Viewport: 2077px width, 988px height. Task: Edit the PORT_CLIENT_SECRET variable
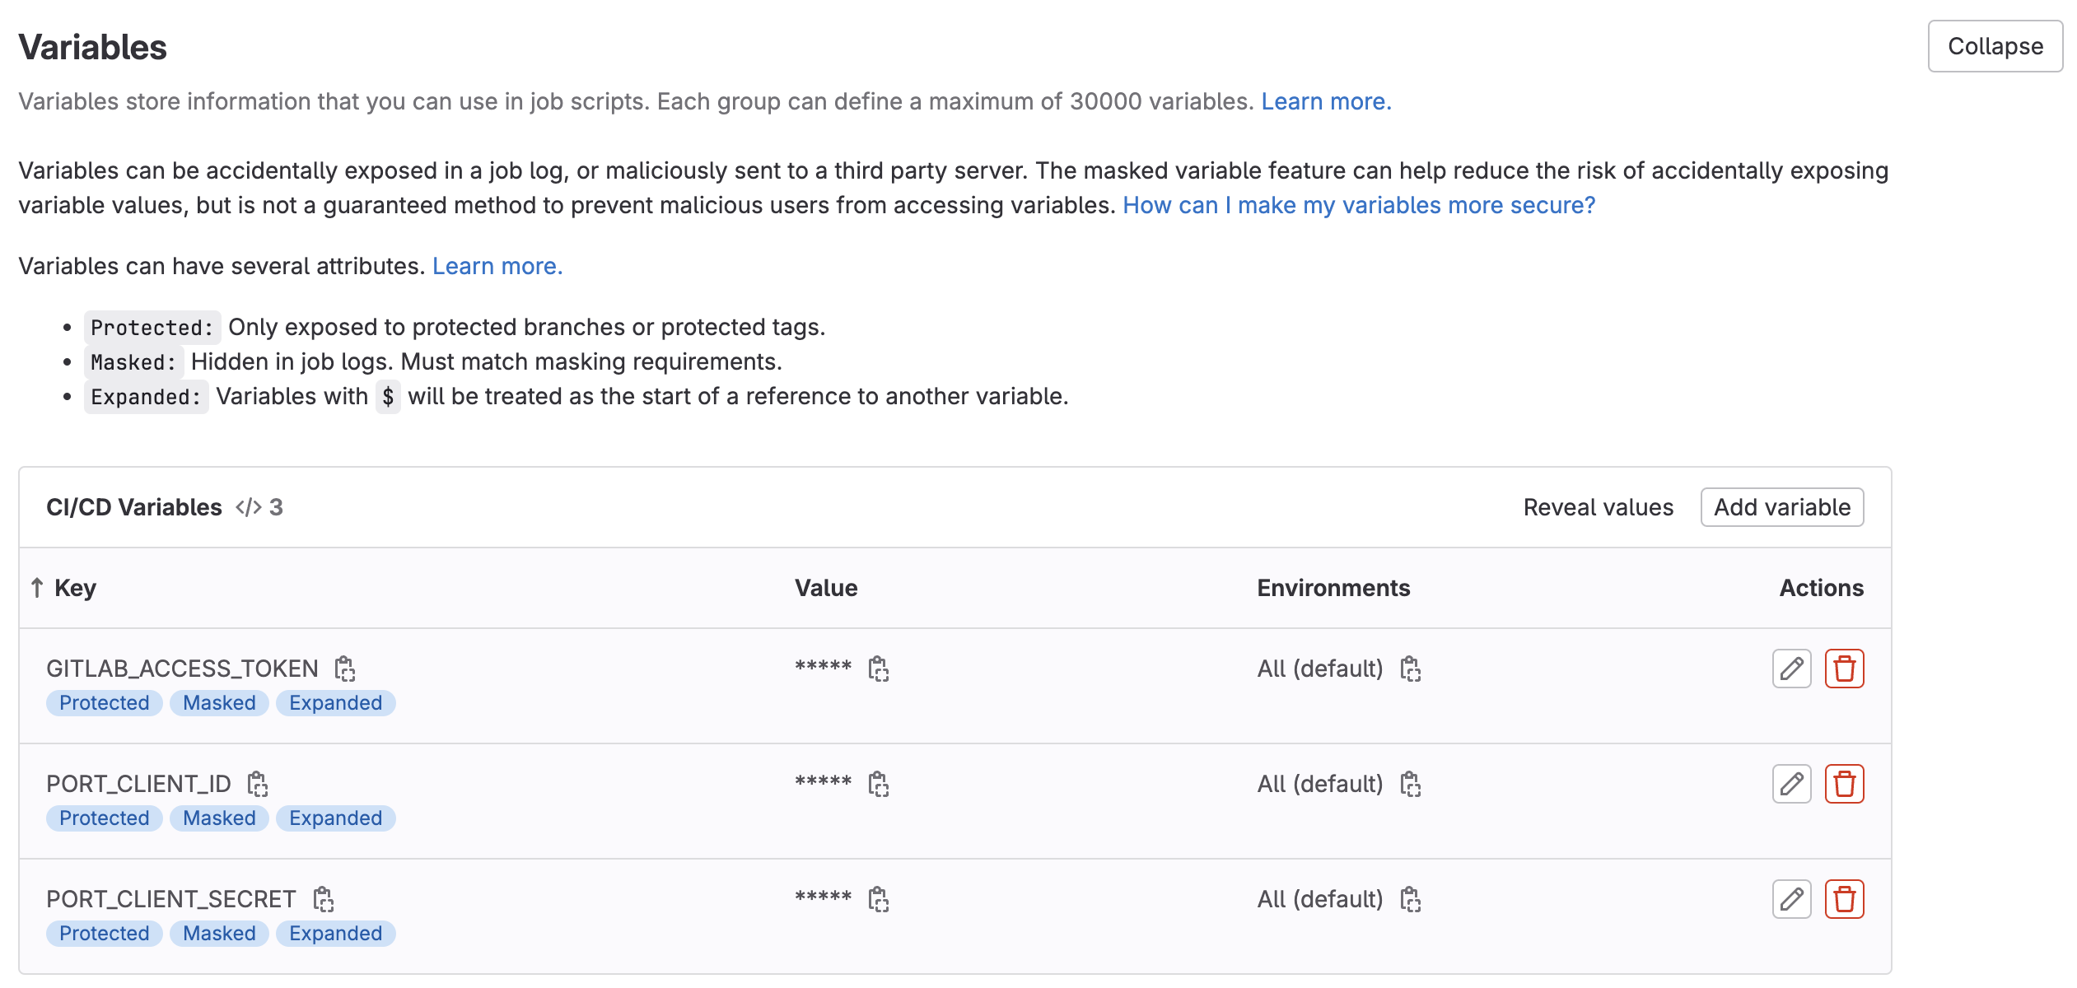pyautogui.click(x=1791, y=899)
